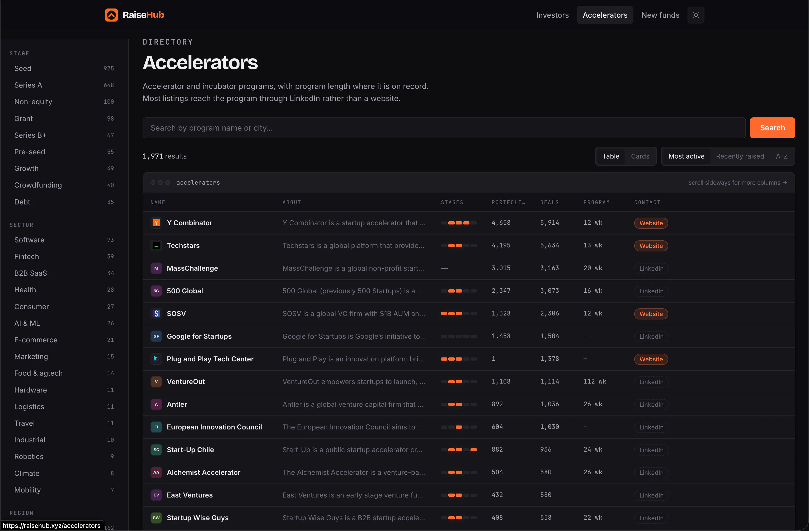
Task: Filter by Robotics sector
Action: point(64,457)
